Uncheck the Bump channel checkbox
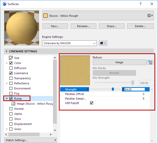158x143 pixels. [x=11, y=99]
